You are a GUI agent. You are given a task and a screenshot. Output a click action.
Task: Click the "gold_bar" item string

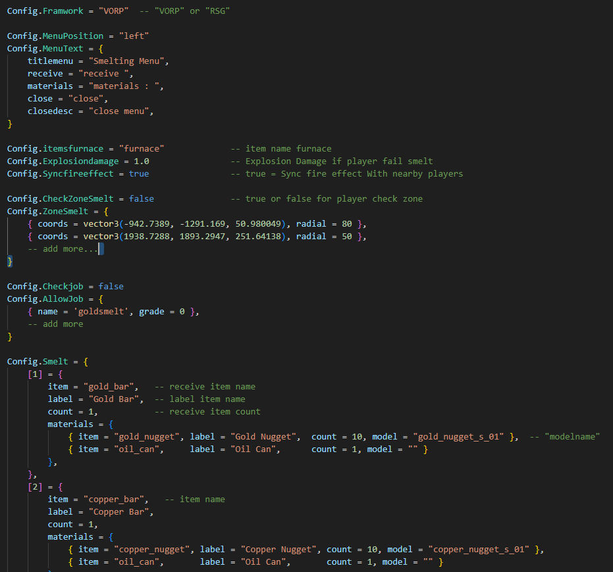pos(111,387)
